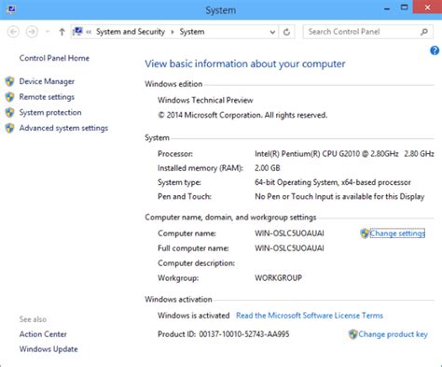Viewport: 442px width, 367px height.
Task: Open Action Center link
Action: (43, 334)
